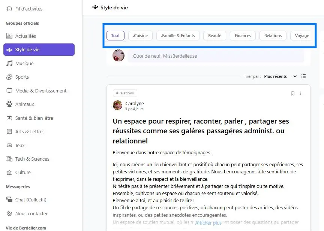Open the three-dot menu on Carolyne's post

300,93
